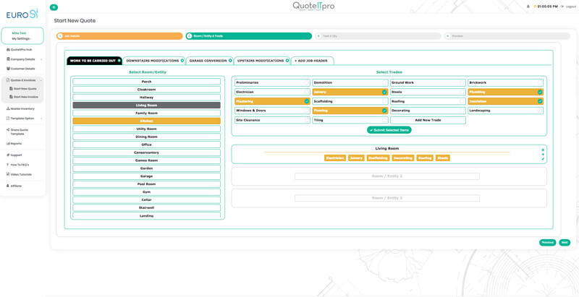Remove the Downstairs Modifications tab via its icon
Image resolution: width=579 pixels, height=297 pixels.
[182, 61]
